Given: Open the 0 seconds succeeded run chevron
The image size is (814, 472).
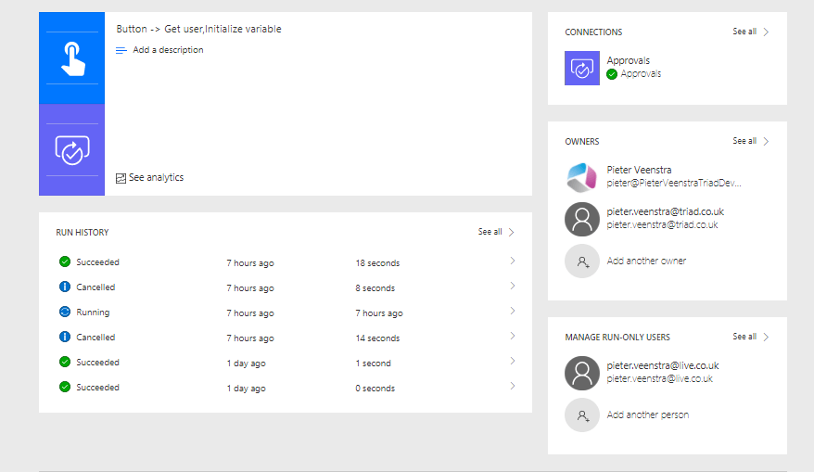Looking at the screenshot, I should tap(513, 385).
